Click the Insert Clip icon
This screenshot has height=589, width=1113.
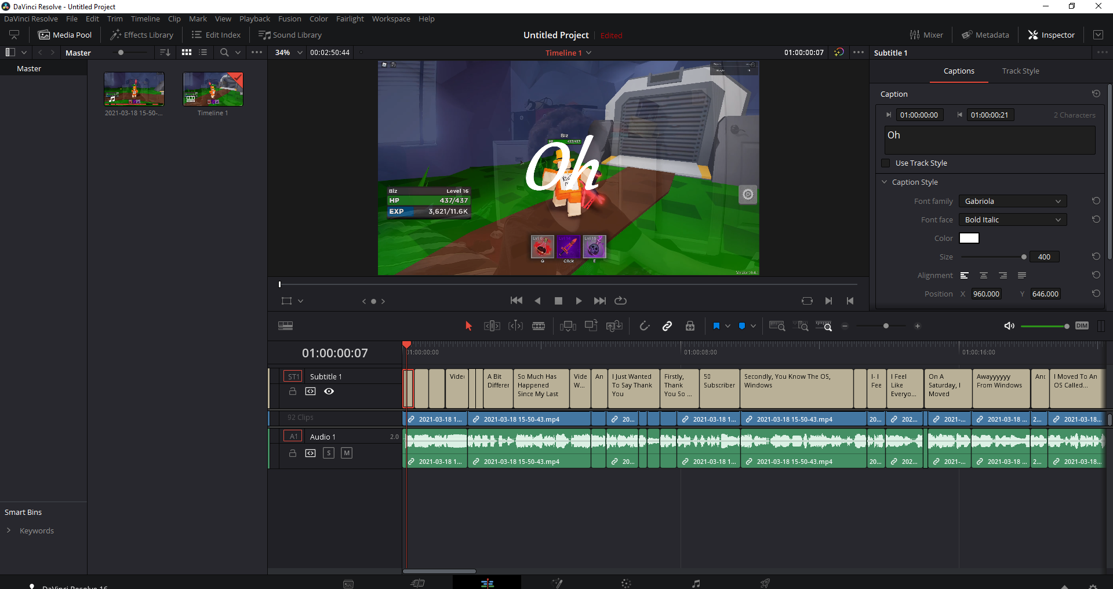click(568, 326)
